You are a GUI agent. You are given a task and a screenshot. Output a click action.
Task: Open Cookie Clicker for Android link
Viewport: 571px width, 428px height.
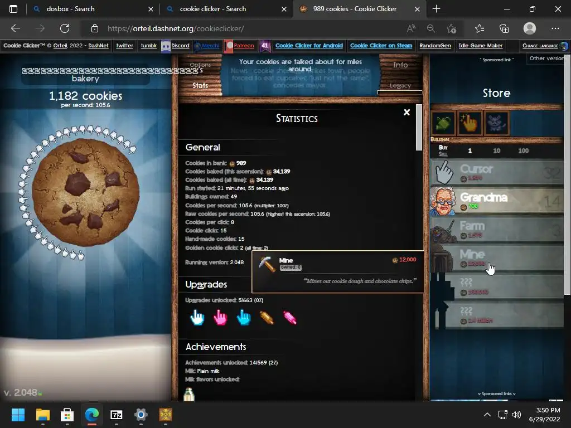309,46
